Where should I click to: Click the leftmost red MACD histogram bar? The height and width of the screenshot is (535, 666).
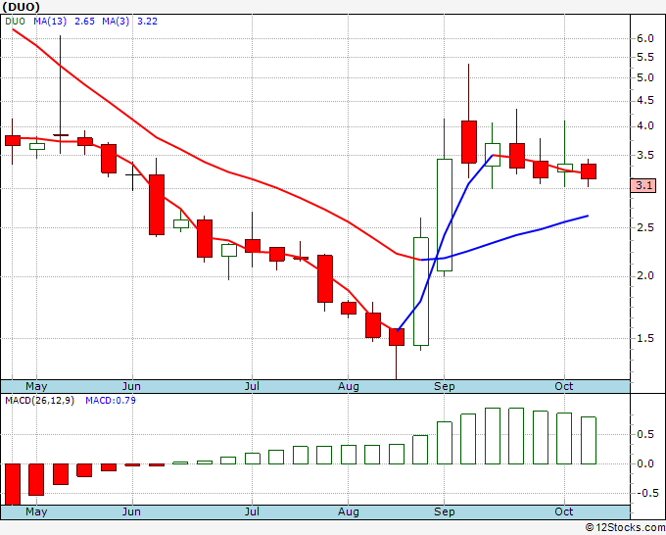tap(13, 484)
